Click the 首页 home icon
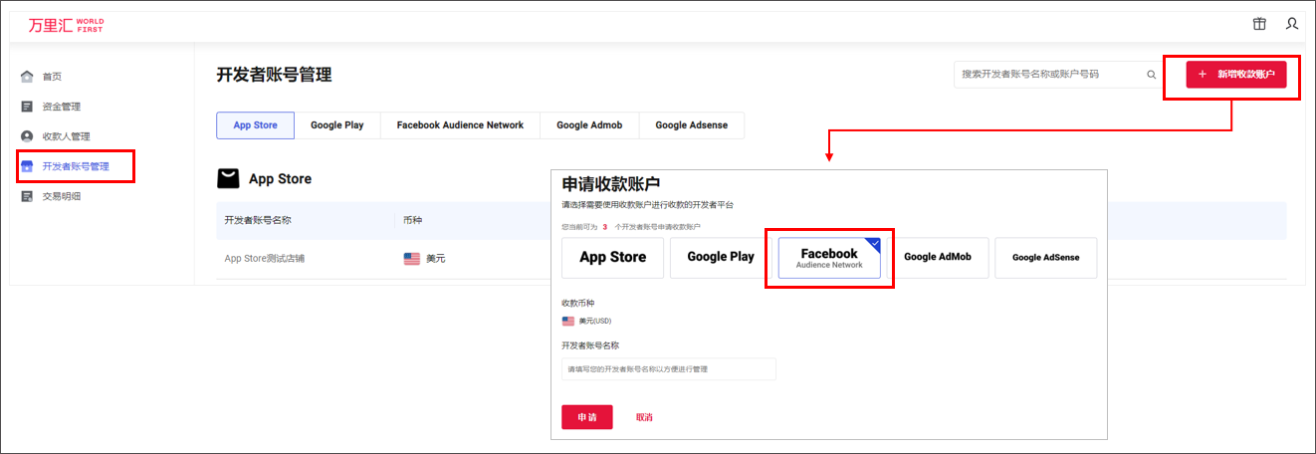This screenshot has height=454, width=1316. click(x=27, y=77)
